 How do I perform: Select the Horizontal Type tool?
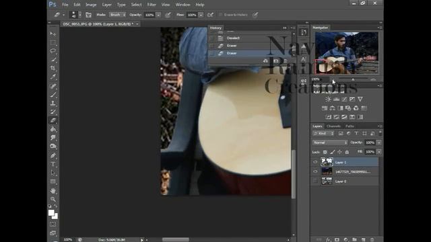[53, 164]
